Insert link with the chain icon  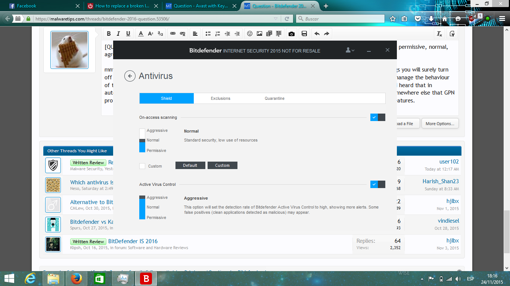pyautogui.click(x=173, y=34)
